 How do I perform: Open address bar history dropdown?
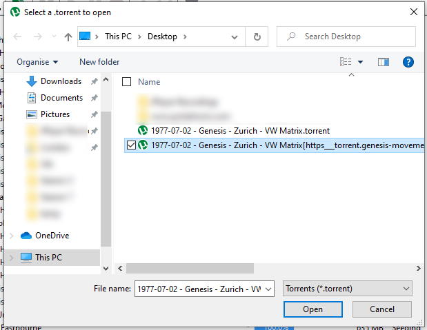click(235, 37)
